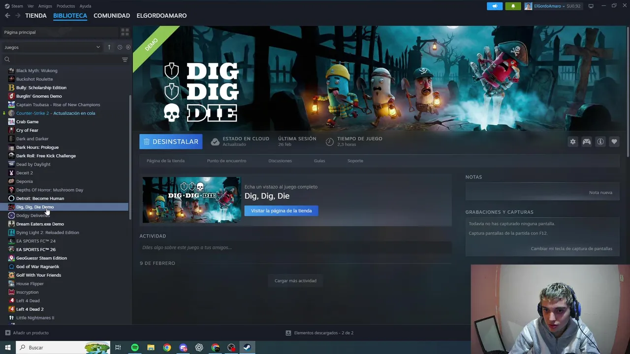Click Página principal in the sidebar
The width and height of the screenshot is (630, 354).
click(x=20, y=32)
